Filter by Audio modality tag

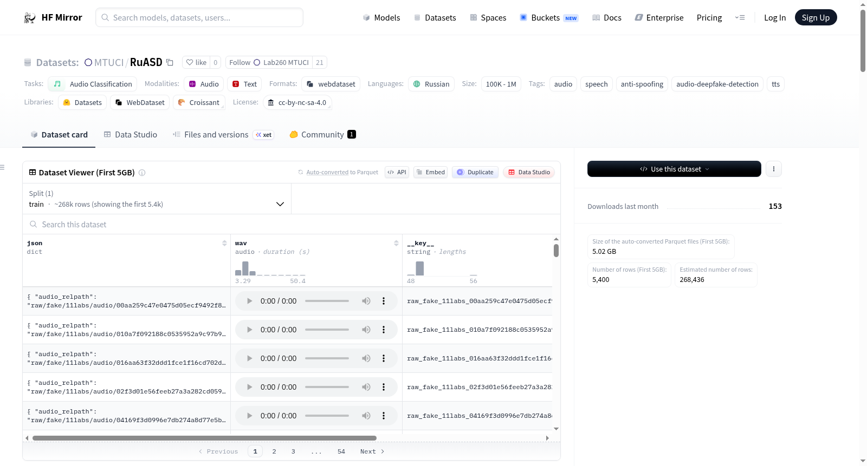(204, 84)
